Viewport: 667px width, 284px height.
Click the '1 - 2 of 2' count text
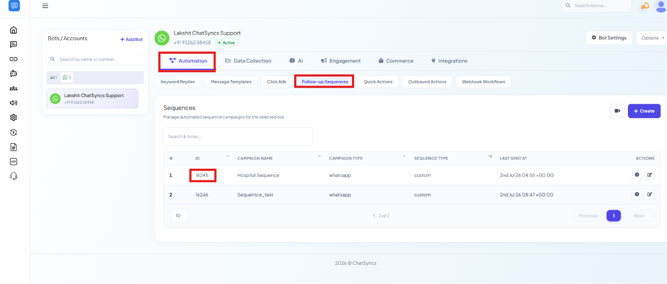[x=381, y=216]
